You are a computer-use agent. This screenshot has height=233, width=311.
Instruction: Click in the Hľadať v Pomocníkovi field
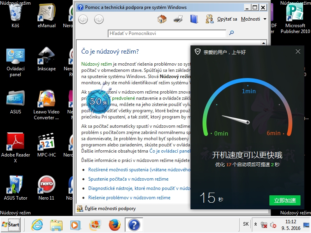pyautogui.click(x=167, y=33)
